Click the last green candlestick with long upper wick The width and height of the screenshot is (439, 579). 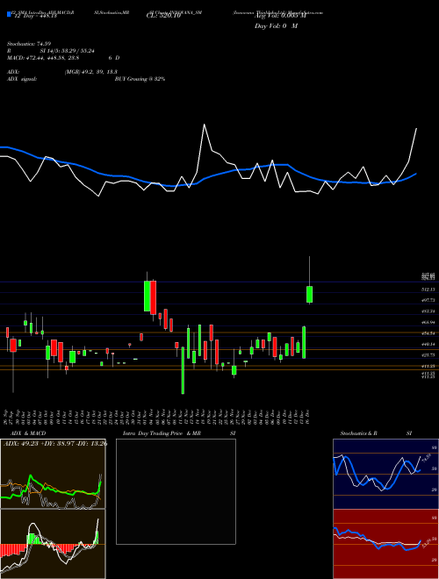(x=309, y=294)
